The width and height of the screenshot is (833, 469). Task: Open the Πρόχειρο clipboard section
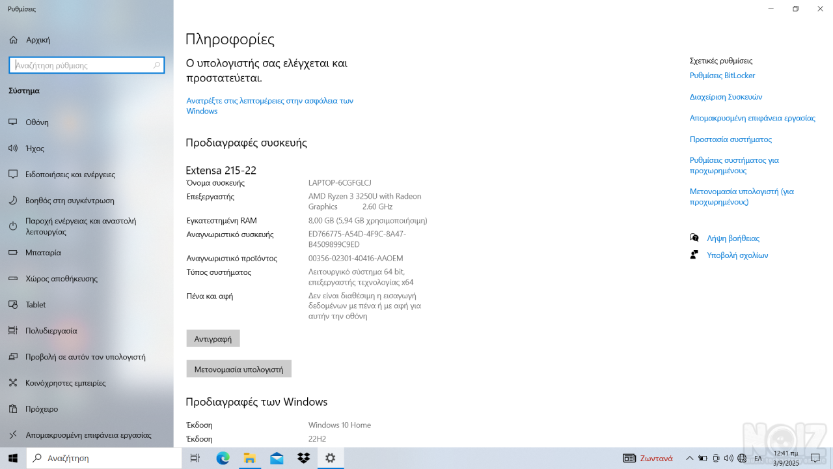(x=41, y=409)
